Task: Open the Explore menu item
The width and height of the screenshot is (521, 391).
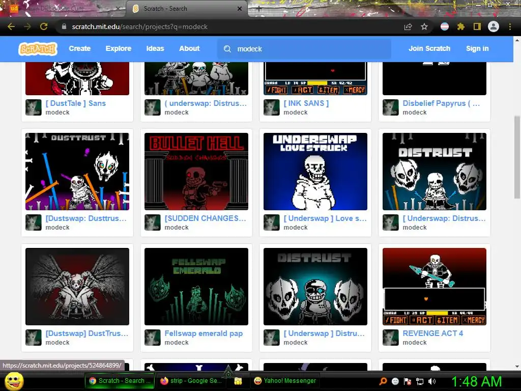Action: coord(118,48)
